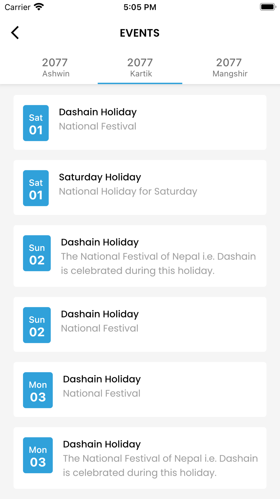
Task: Tap the Wi-Fi status icon
Action: [39, 7]
